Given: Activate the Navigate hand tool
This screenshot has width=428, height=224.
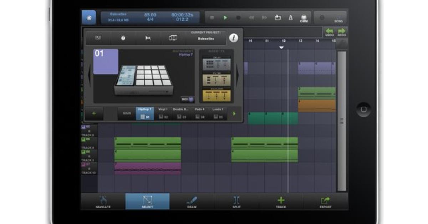Looking at the screenshot, I should click(103, 202).
